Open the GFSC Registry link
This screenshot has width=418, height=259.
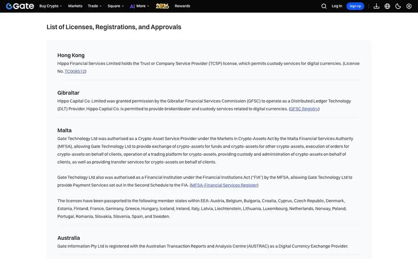(x=304, y=109)
